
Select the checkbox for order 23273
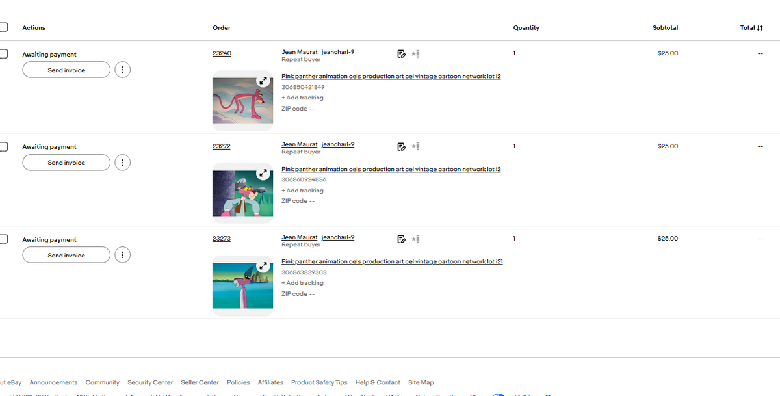[3, 239]
